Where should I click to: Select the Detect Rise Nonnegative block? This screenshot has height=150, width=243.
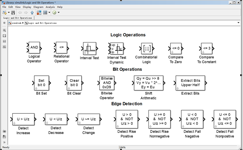[x=159, y=119]
